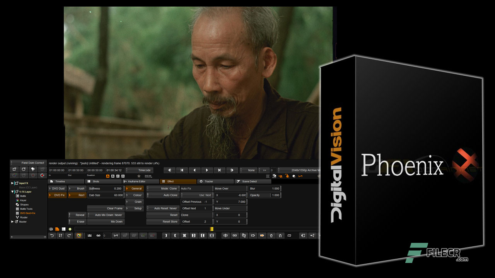Viewport: 495px width, 278px height.
Task: Click the chain link icon in bottom toolbar
Action: click(235, 236)
